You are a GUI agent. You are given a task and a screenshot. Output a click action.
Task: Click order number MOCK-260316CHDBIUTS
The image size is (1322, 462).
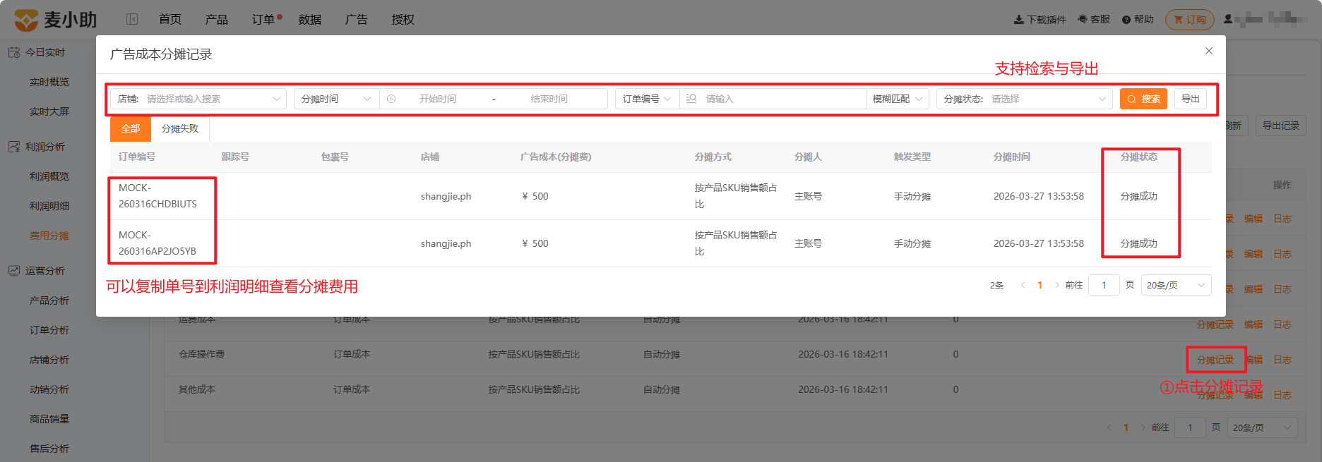pos(158,196)
